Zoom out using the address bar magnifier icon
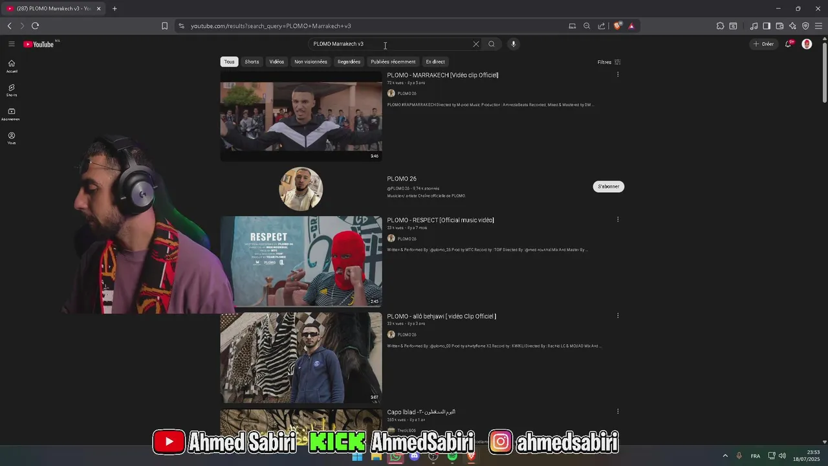Screen dimensions: 828x466 tap(587, 26)
